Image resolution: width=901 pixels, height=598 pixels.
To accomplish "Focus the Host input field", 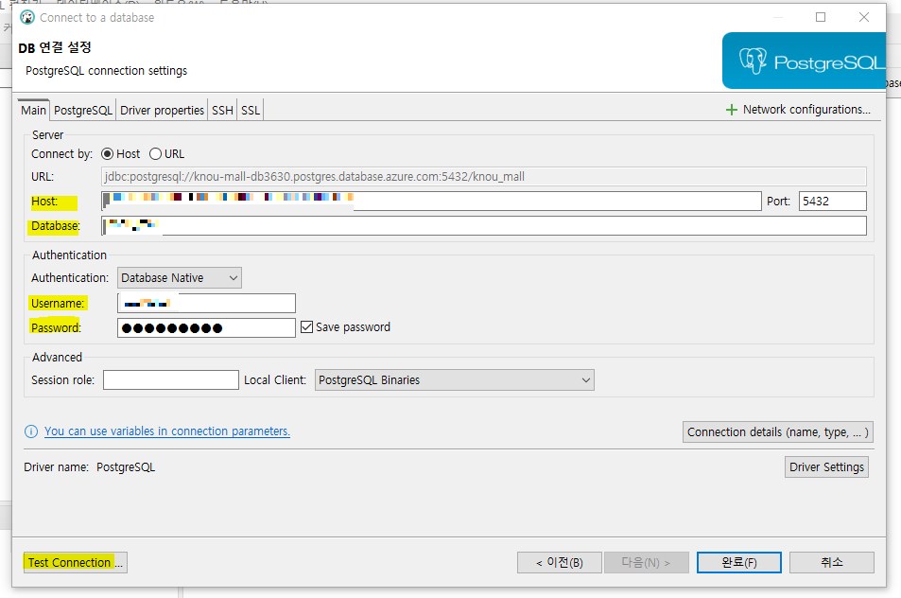I will coord(431,202).
